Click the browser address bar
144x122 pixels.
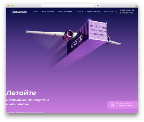(68, 5)
